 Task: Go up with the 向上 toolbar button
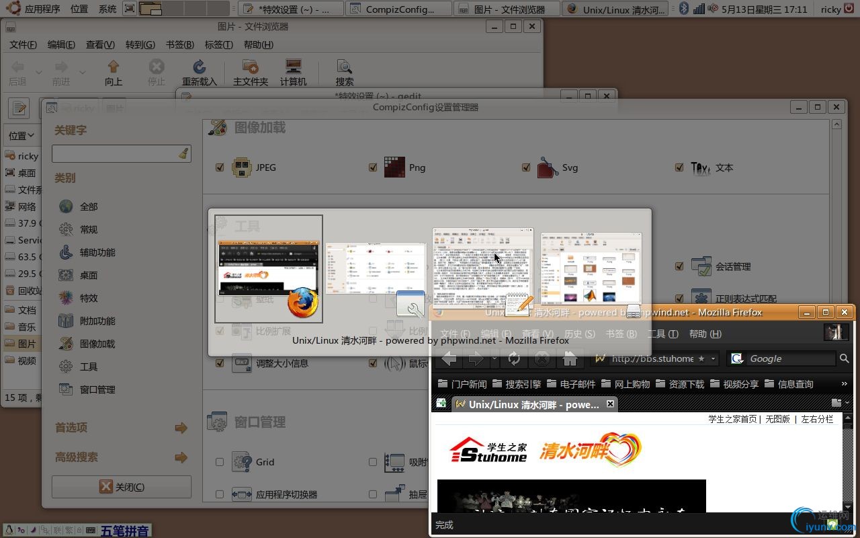113,73
